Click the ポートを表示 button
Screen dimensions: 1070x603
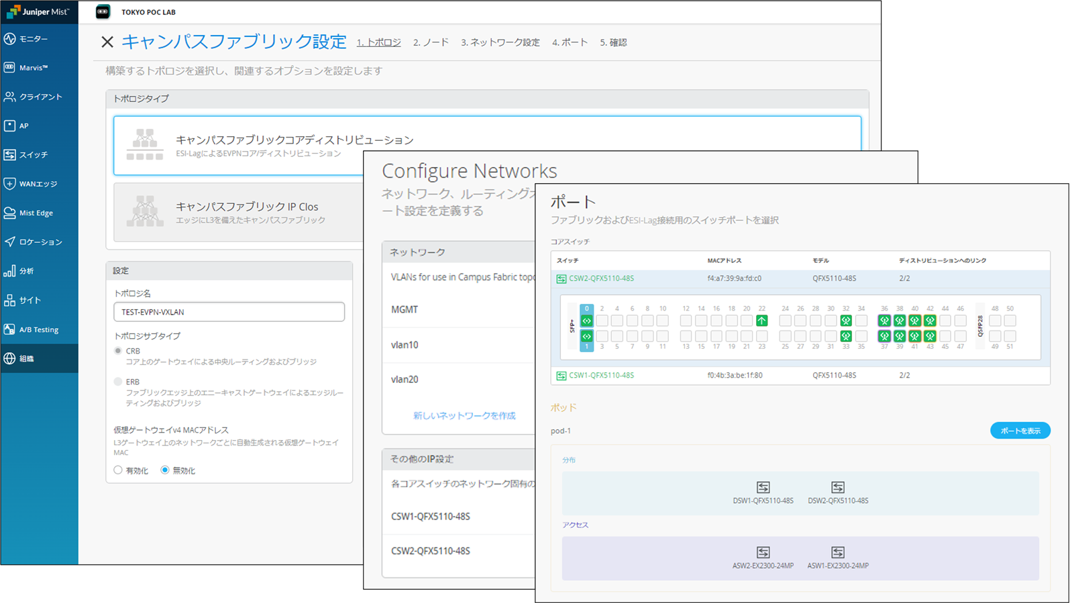1020,431
